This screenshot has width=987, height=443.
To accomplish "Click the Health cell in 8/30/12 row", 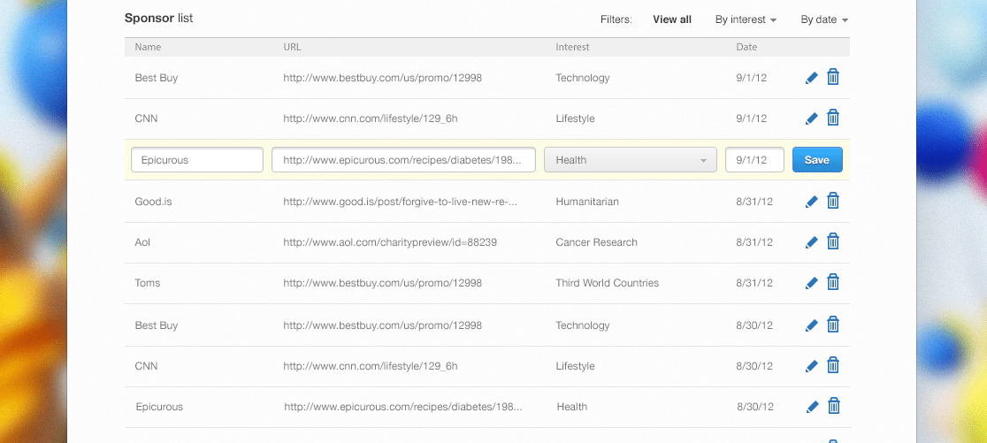I will coord(571,407).
